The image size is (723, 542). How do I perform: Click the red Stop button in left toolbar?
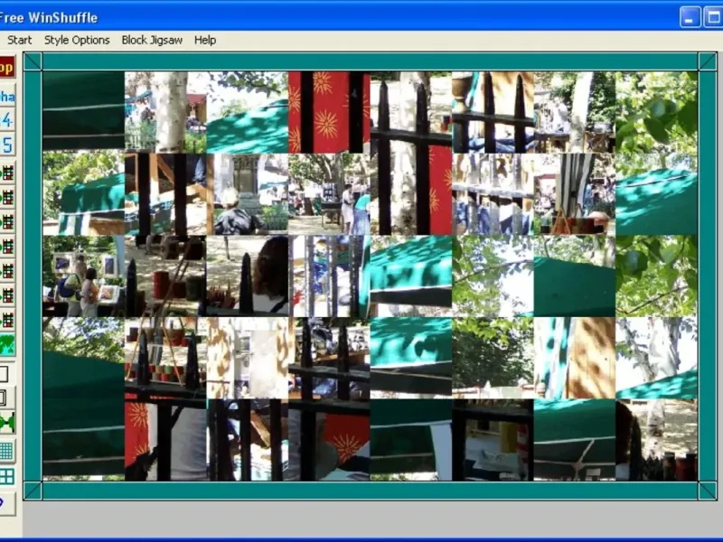[6, 67]
